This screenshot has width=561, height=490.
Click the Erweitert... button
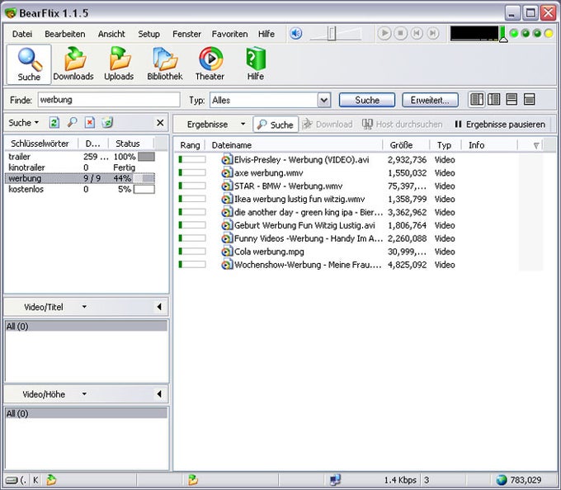point(430,100)
